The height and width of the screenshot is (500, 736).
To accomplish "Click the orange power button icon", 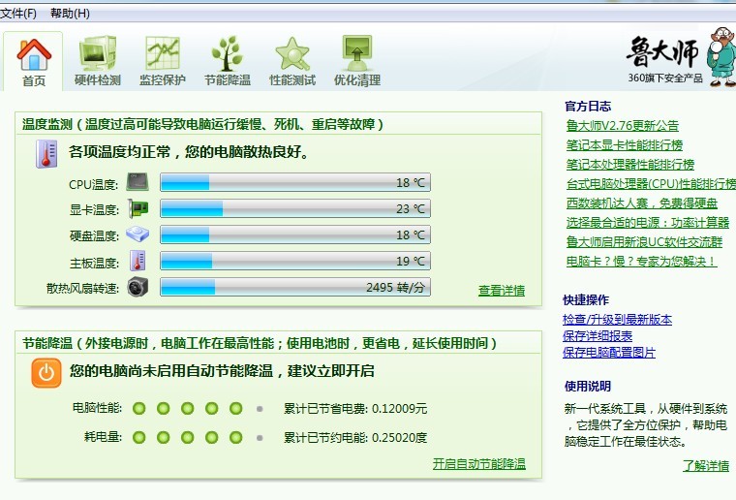I will click(x=46, y=373).
